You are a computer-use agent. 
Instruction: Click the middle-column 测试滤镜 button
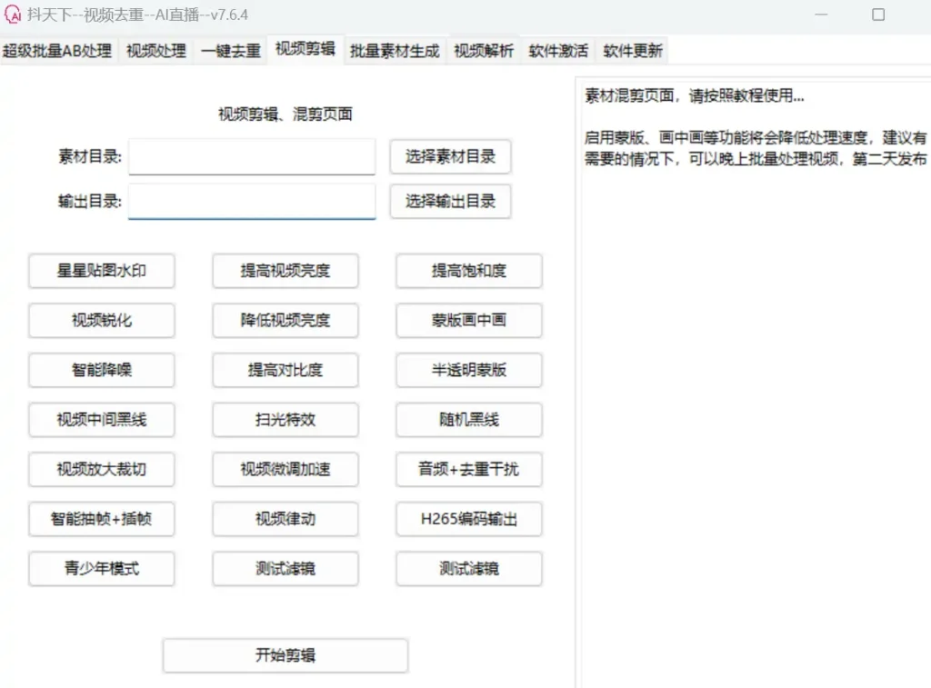pos(285,569)
